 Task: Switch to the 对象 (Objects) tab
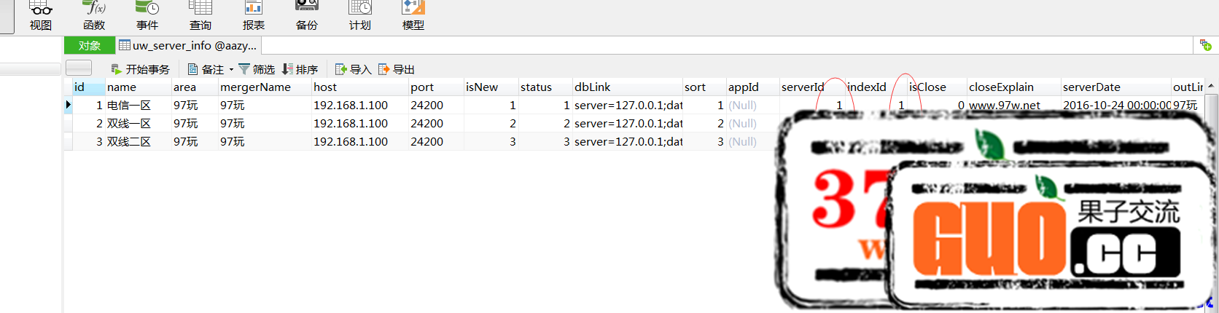(x=90, y=46)
